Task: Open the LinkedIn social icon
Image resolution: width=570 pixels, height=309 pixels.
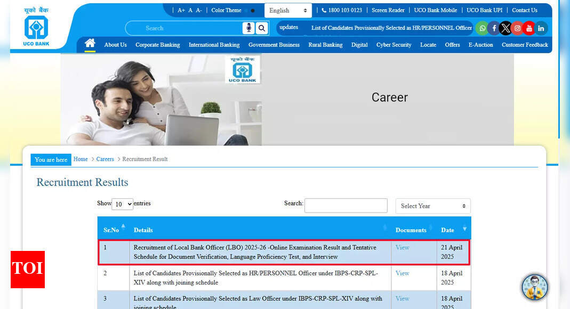Action: tap(541, 28)
